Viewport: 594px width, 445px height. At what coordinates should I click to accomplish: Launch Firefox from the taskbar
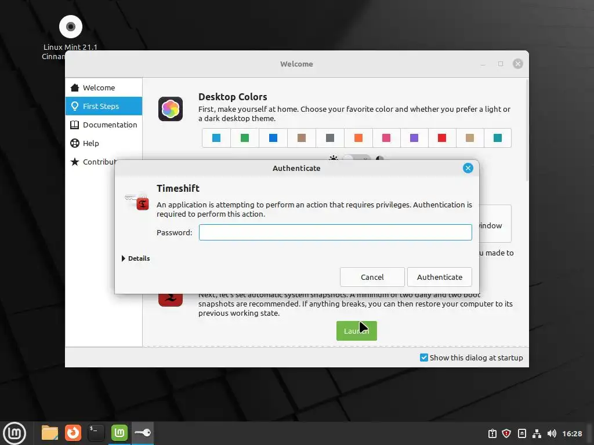pyautogui.click(x=73, y=433)
